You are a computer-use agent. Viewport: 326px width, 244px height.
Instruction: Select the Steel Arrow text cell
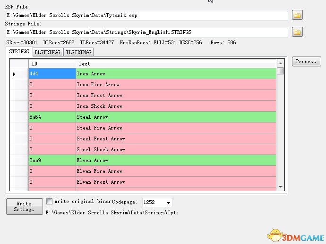(x=176, y=117)
